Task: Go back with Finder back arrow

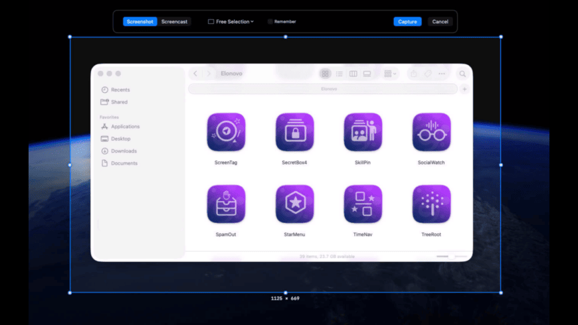Action: (195, 74)
